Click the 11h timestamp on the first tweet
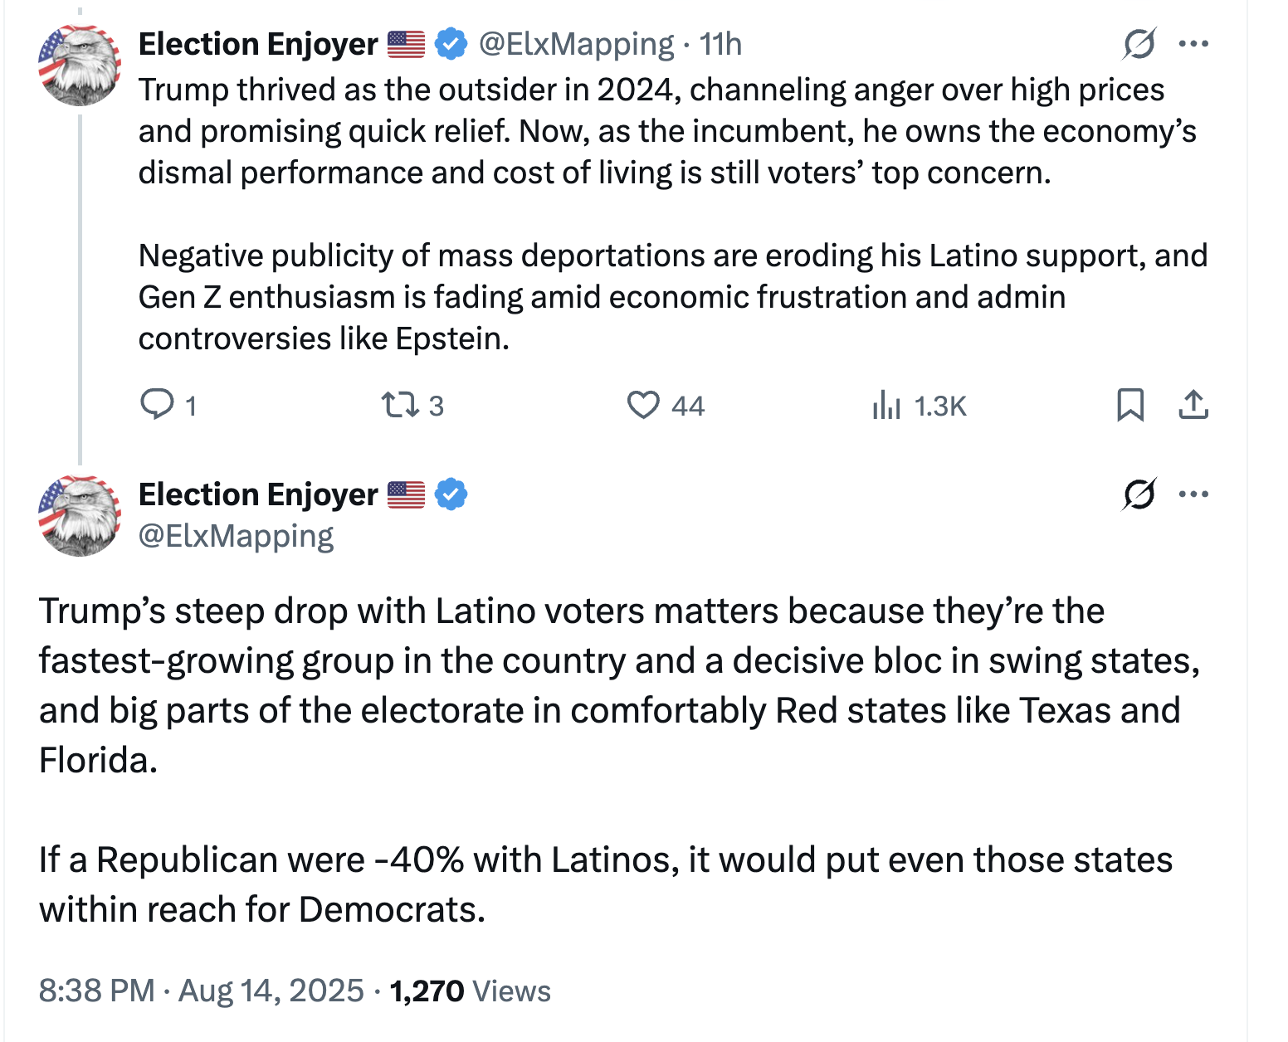The image size is (1288, 1042). [720, 44]
